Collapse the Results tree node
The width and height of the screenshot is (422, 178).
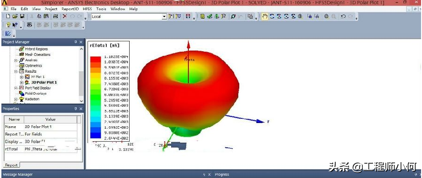coord(15,71)
